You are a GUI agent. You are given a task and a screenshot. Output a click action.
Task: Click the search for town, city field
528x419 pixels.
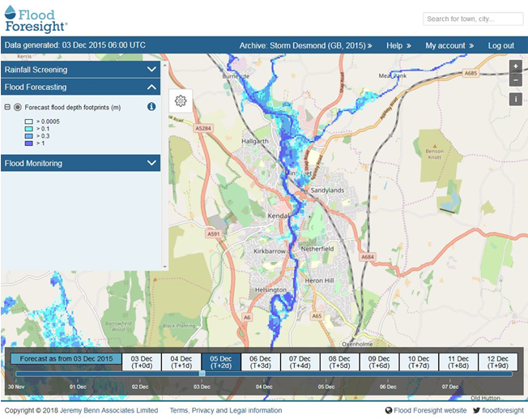473,19
